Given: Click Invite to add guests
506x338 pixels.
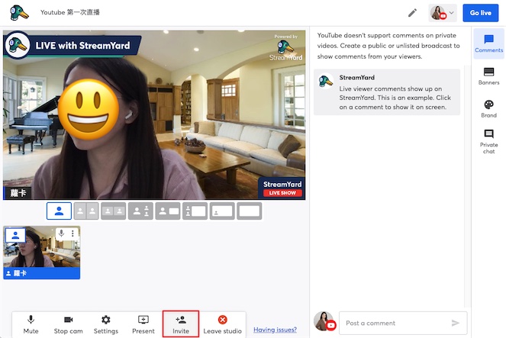Looking at the screenshot, I should [x=181, y=324].
